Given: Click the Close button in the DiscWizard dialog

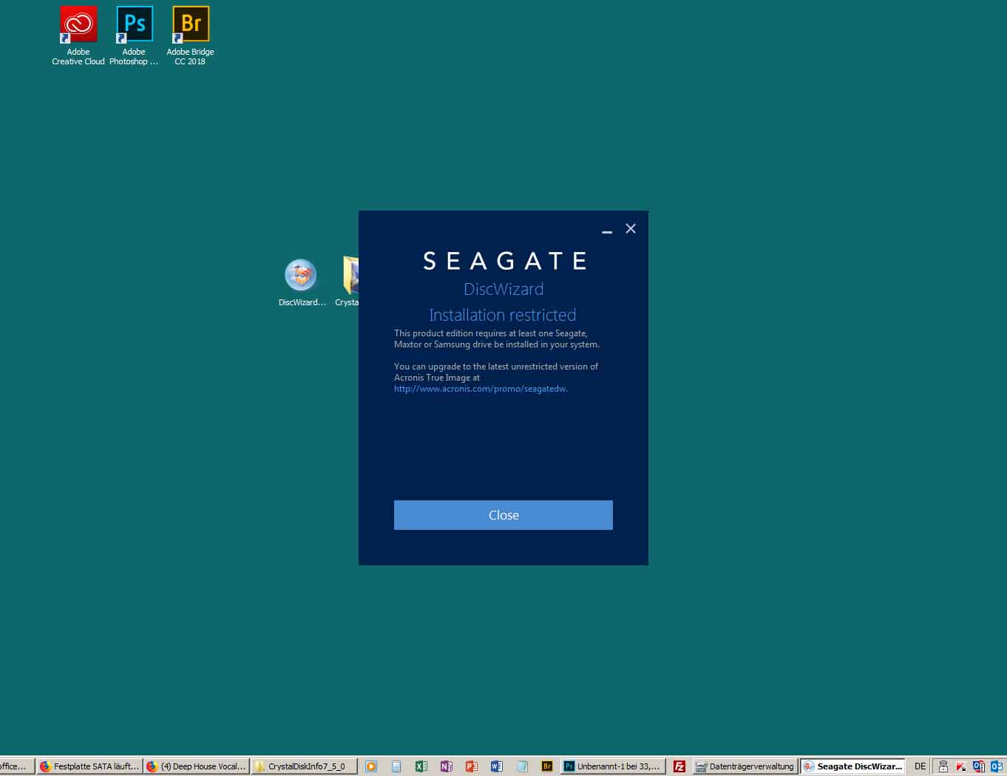Looking at the screenshot, I should pyautogui.click(x=503, y=515).
